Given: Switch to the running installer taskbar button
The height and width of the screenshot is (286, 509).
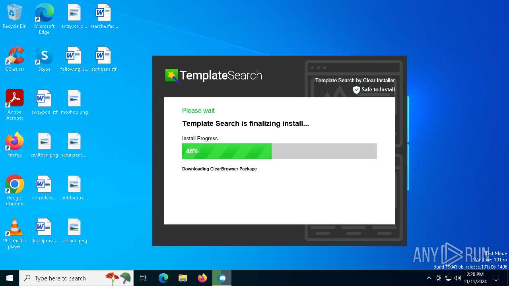Looking at the screenshot, I should pos(222,278).
